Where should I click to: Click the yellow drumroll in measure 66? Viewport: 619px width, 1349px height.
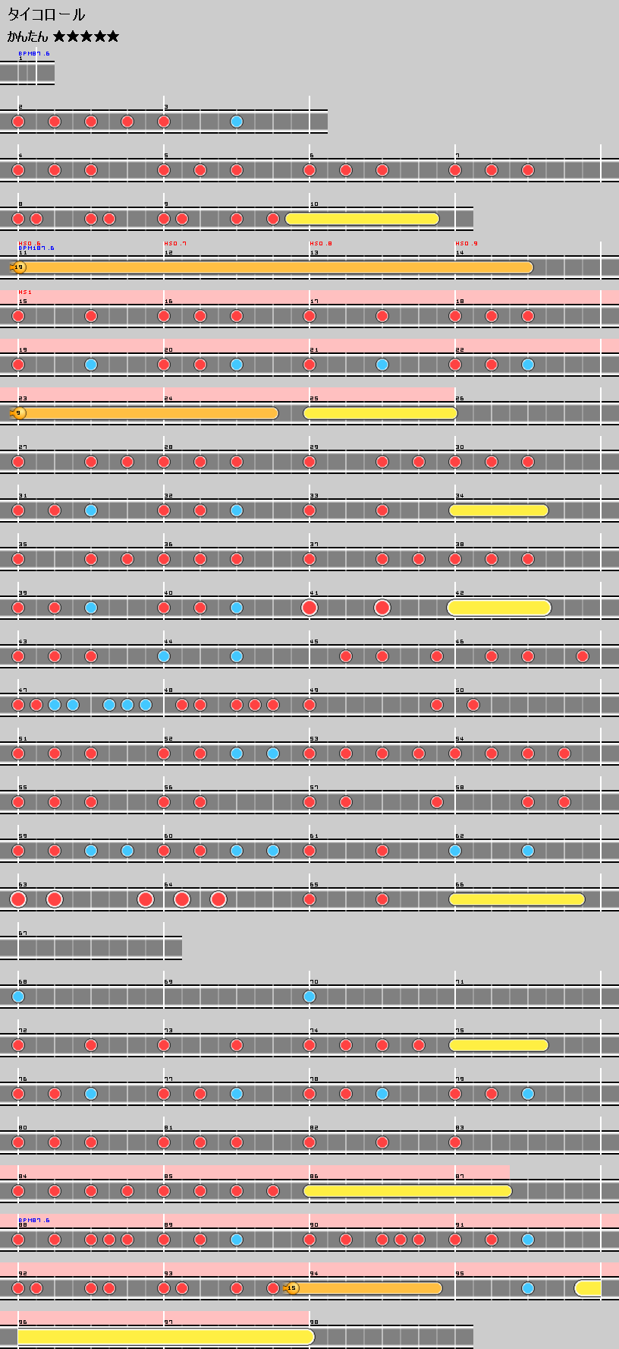(517, 899)
